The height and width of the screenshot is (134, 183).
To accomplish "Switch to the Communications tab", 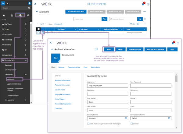I will click(74, 67).
